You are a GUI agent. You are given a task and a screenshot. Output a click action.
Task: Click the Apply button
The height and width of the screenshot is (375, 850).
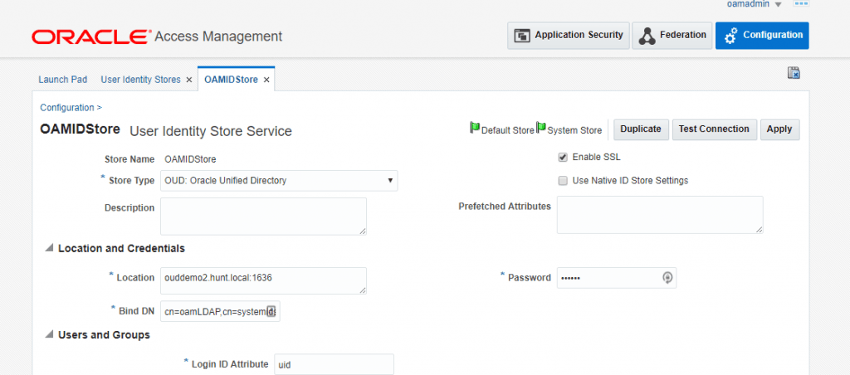click(x=779, y=129)
